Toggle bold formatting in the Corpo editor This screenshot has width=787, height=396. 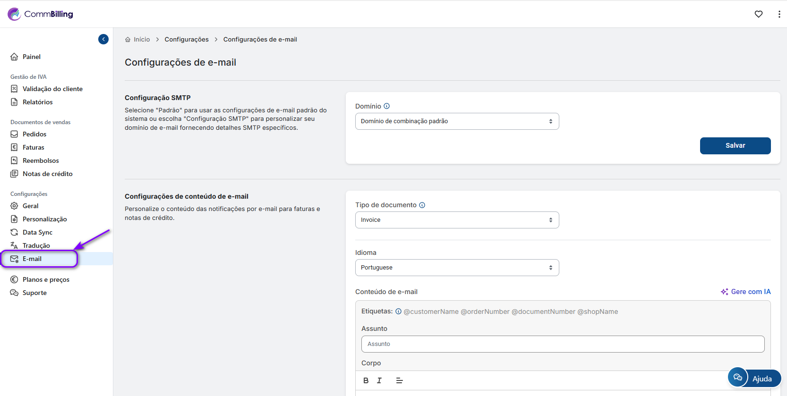point(366,380)
